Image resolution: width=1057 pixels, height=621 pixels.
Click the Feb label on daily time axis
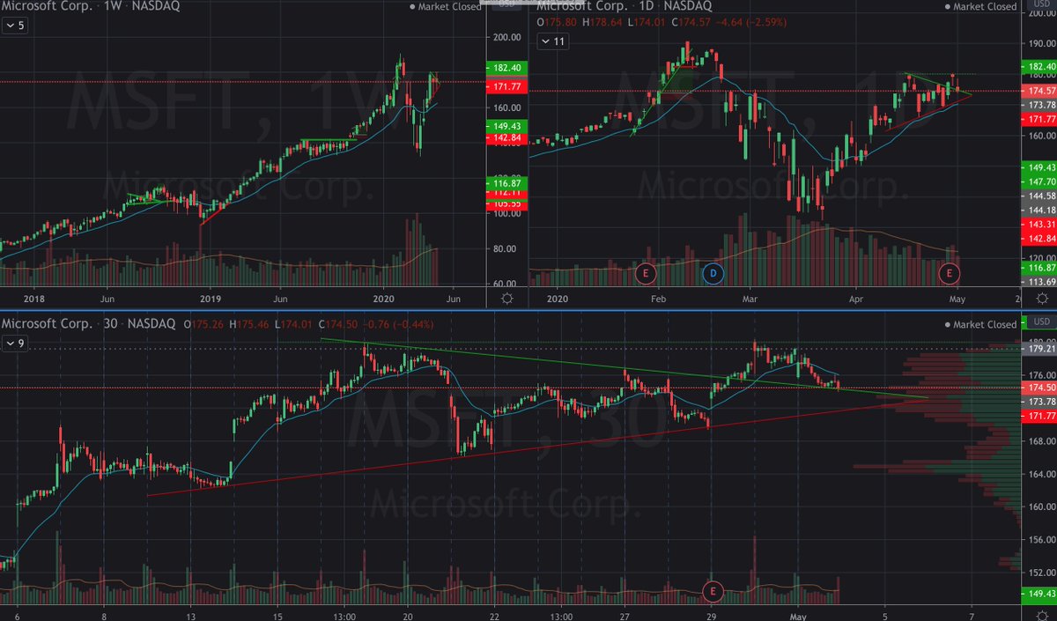coord(660,299)
